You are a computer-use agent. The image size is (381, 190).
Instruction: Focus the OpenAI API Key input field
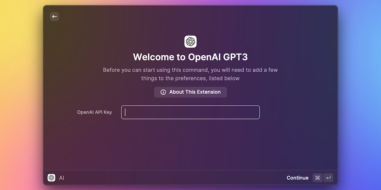coord(190,112)
